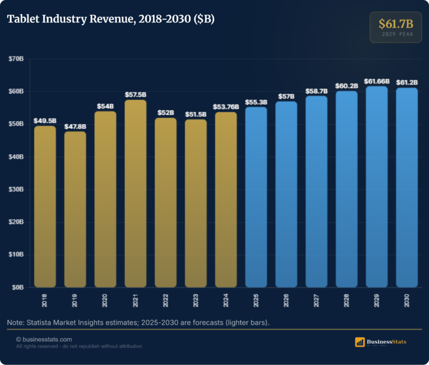Click the 2028 forecast bar
Viewport: 429px width, 365px height.
[x=347, y=189]
